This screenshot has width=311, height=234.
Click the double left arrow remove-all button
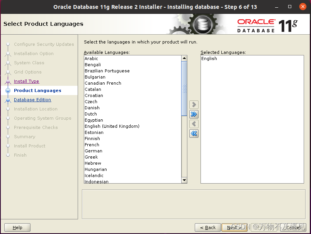(194, 134)
